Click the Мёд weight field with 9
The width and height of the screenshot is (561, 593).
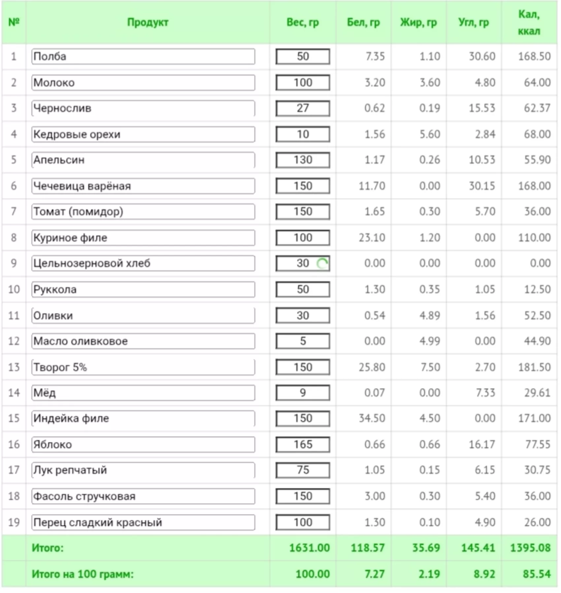(303, 393)
